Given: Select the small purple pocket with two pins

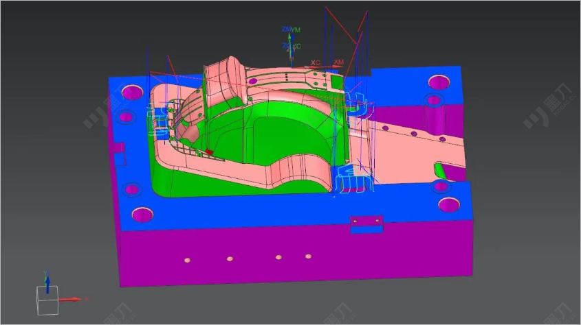Looking at the screenshot, I should [x=366, y=221].
